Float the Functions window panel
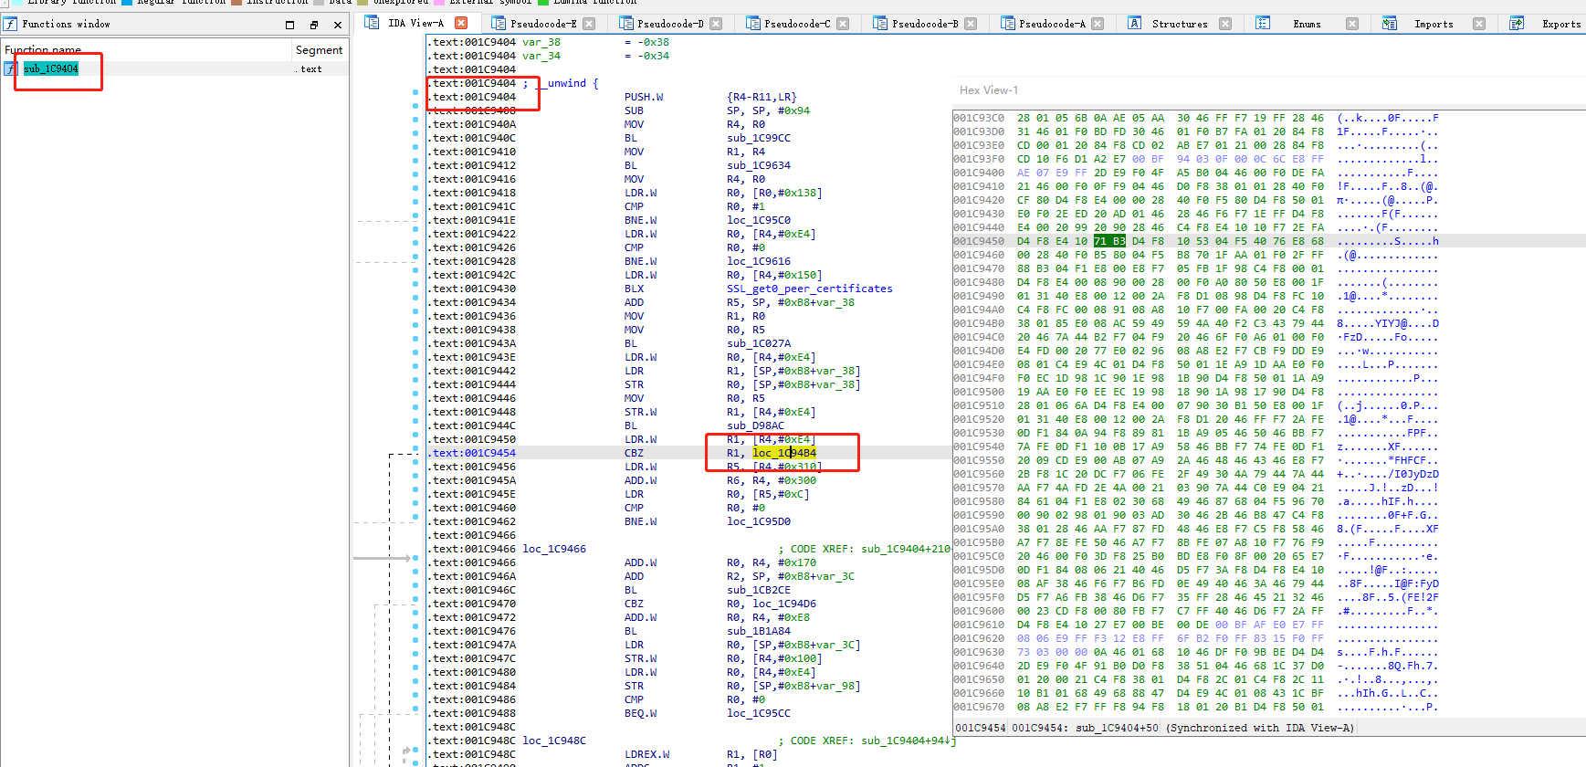 coord(314,25)
